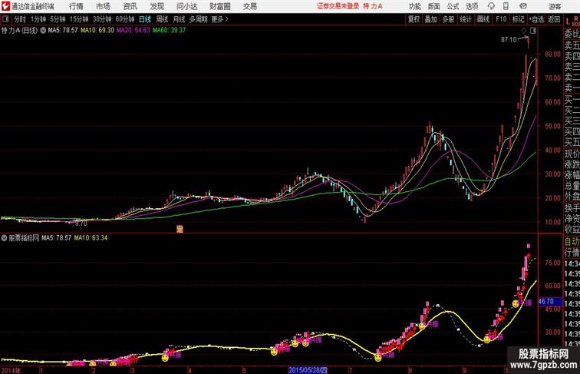Click the customer service headset icon

(491, 6)
